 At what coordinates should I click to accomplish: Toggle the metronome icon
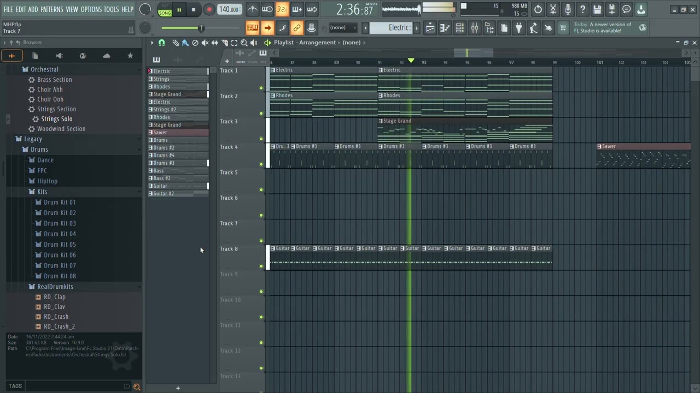[x=253, y=9]
